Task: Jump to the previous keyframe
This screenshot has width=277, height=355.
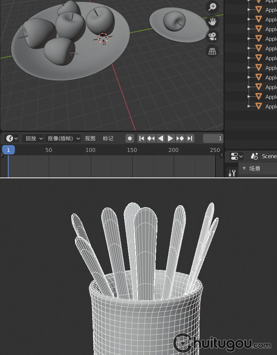Action: pyautogui.click(x=151, y=138)
